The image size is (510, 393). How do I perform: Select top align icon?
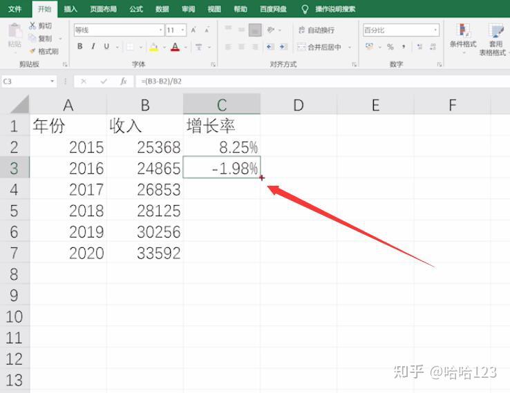coord(228,30)
